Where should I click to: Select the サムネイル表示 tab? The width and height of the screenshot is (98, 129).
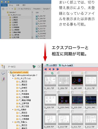point(66,65)
